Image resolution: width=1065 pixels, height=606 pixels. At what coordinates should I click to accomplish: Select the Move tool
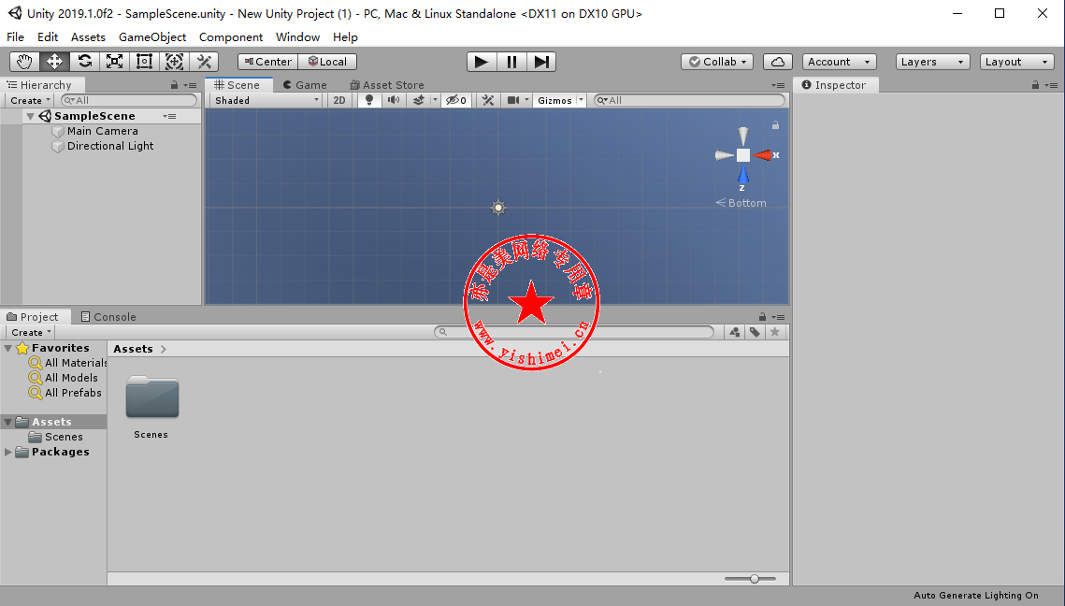[54, 62]
